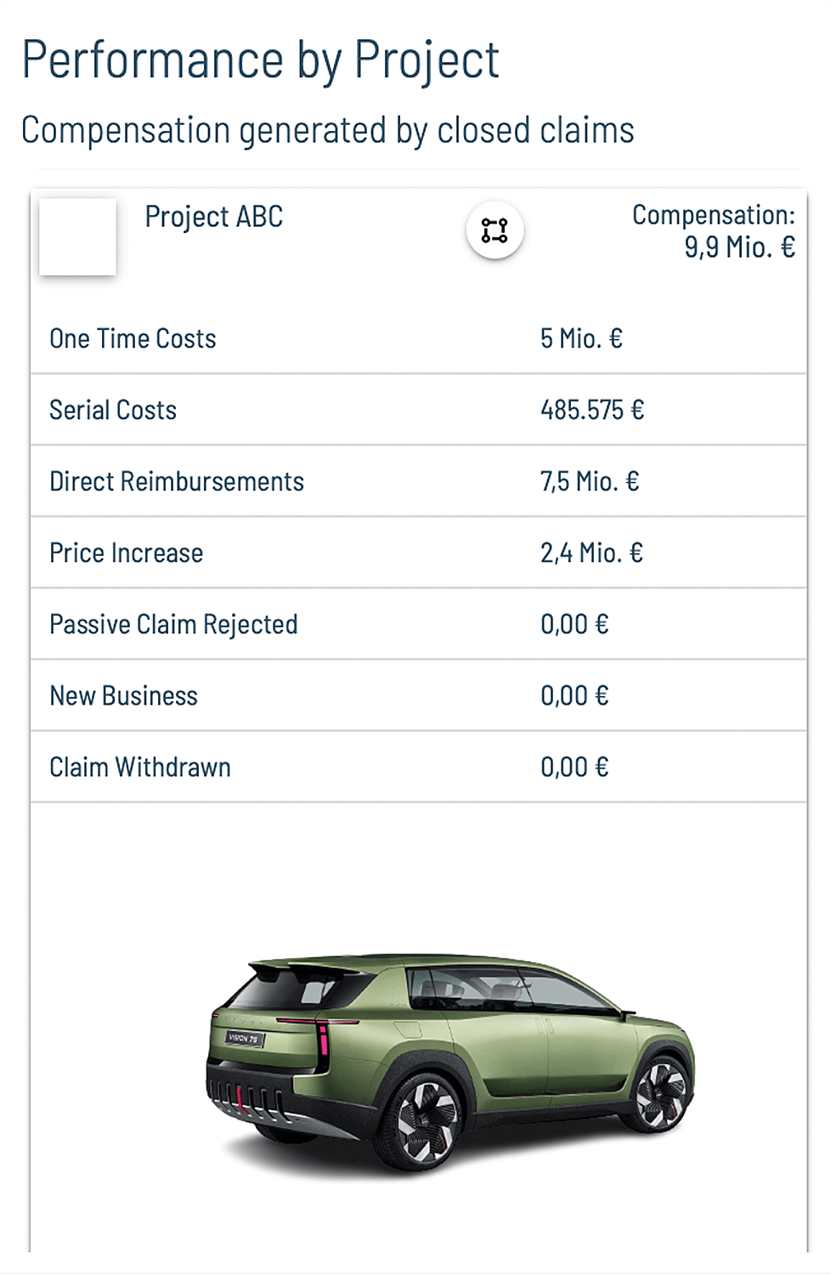Click the 5 Mio. € value
This screenshot has width=831, height=1275.
coord(581,338)
